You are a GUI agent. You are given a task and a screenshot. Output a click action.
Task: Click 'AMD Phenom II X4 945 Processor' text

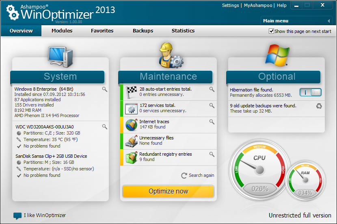[x=47, y=115]
